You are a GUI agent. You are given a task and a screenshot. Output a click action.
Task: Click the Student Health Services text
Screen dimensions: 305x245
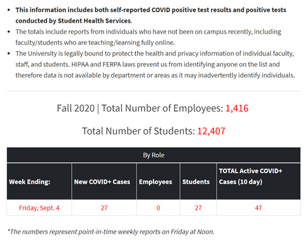94,21
